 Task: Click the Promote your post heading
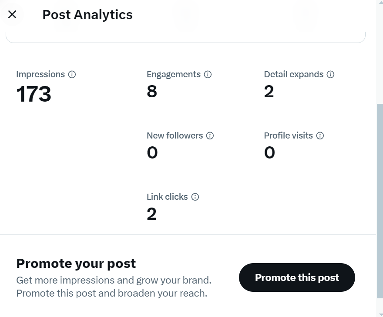pyautogui.click(x=76, y=264)
